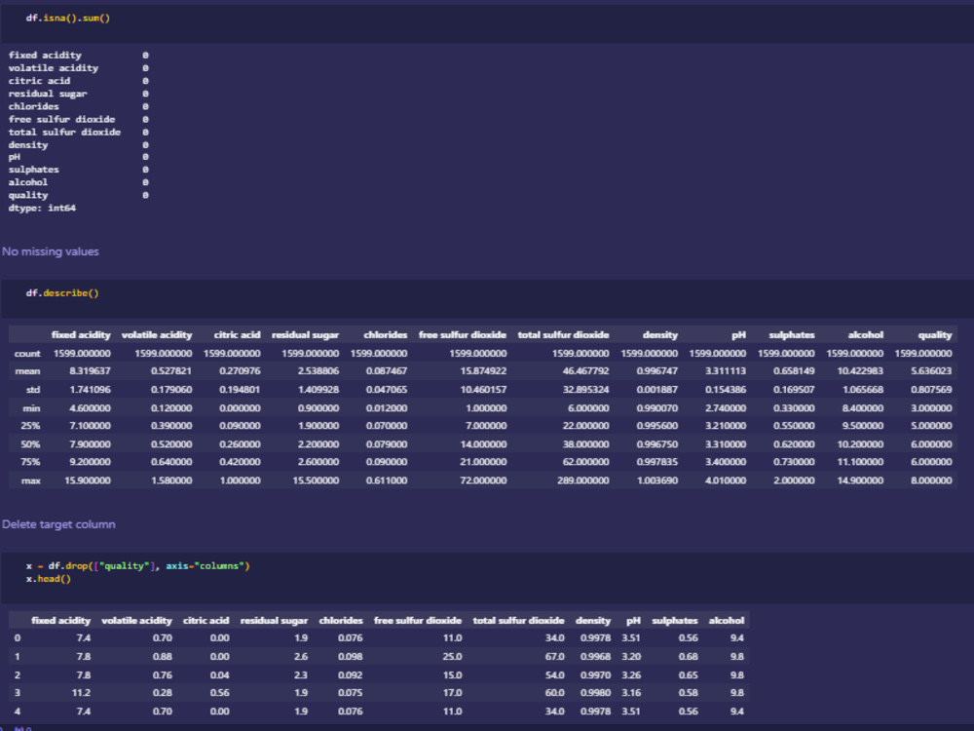Click mean alcohol value 10.422983

pyautogui.click(x=860, y=371)
